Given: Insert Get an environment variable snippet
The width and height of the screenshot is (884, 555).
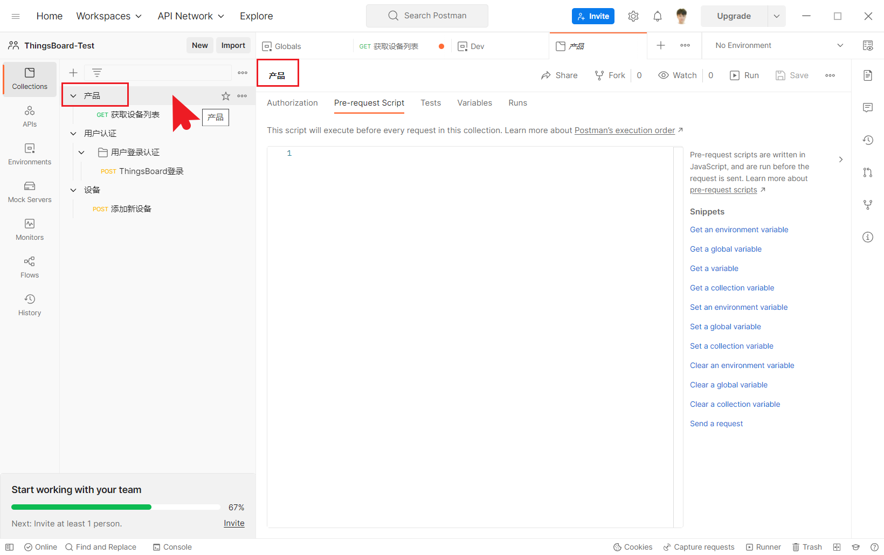Looking at the screenshot, I should pos(739,230).
